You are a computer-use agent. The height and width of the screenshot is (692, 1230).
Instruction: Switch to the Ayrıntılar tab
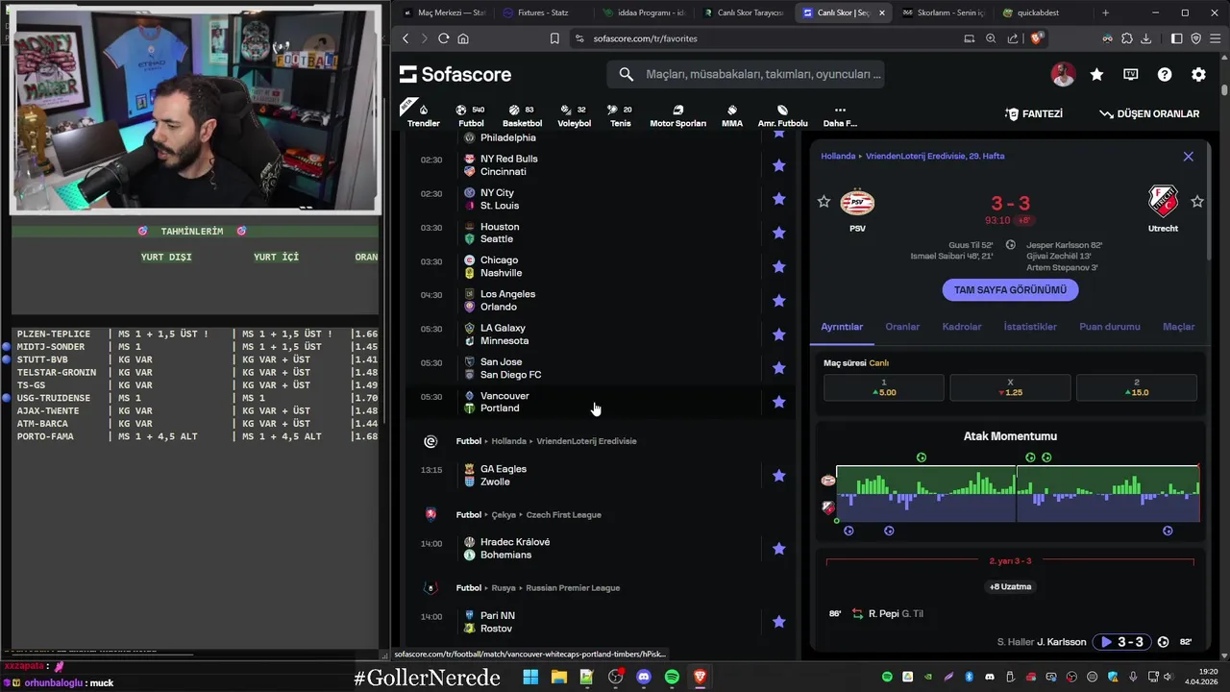point(842,327)
